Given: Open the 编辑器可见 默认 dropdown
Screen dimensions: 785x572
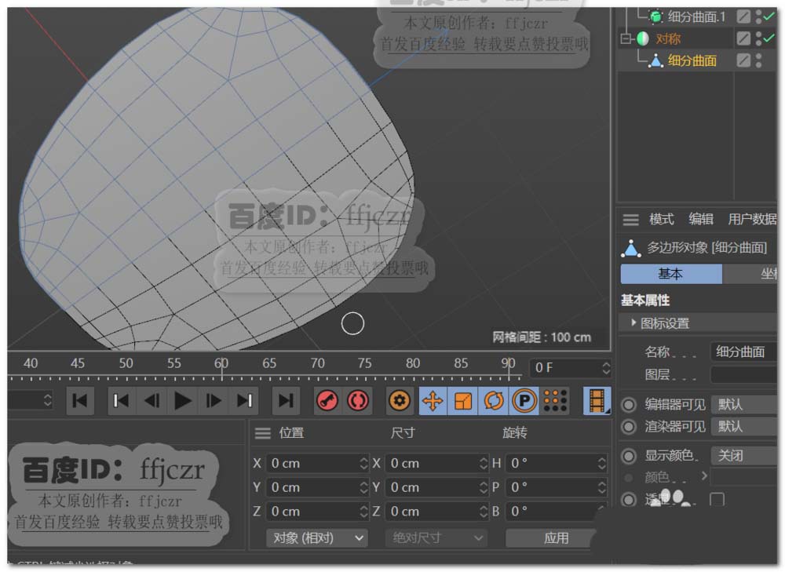Looking at the screenshot, I should [744, 404].
